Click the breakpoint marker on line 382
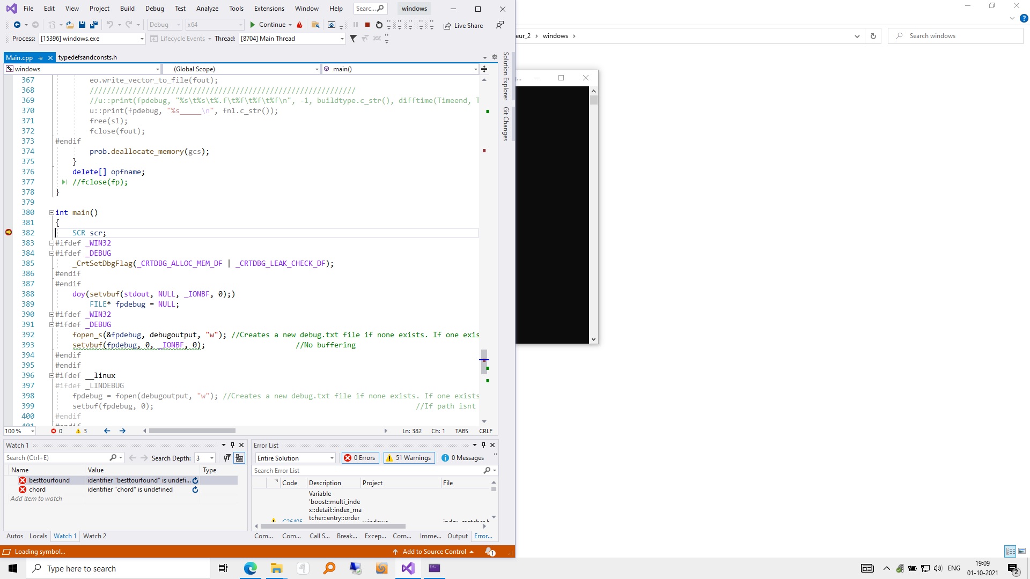Screen dimensions: 1030x579 (x=9, y=233)
